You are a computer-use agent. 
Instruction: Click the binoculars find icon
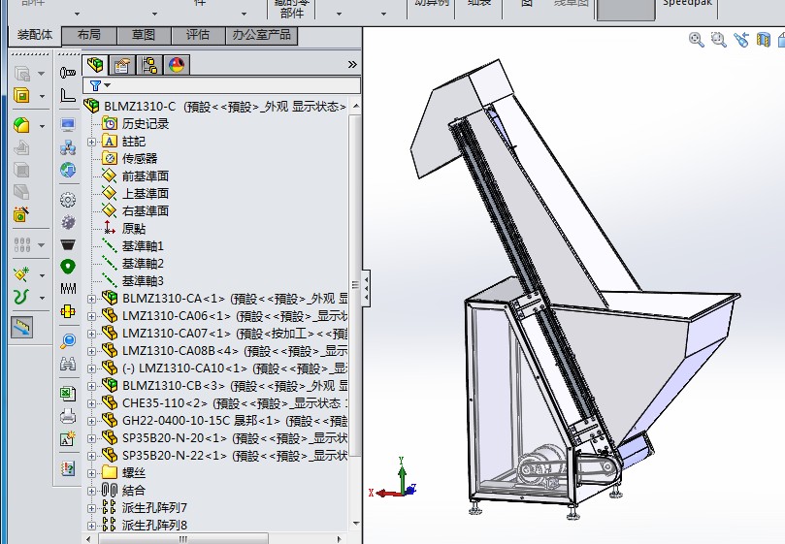pos(68,364)
